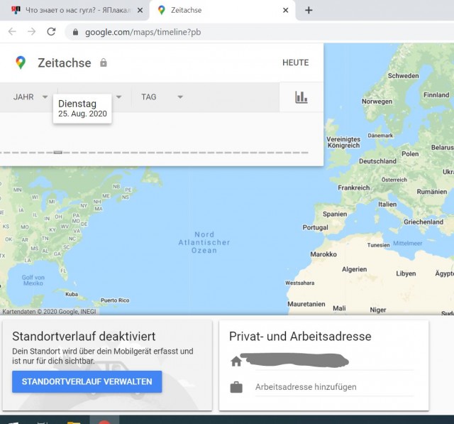The height and width of the screenshot is (424, 454).
Task: Click the padlock icon in address bar
Action: coord(75,32)
